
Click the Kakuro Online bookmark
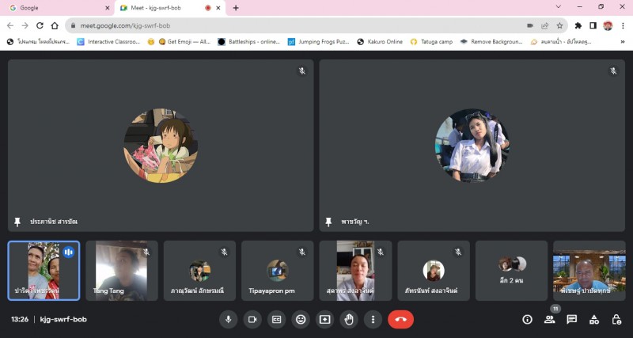coord(380,41)
